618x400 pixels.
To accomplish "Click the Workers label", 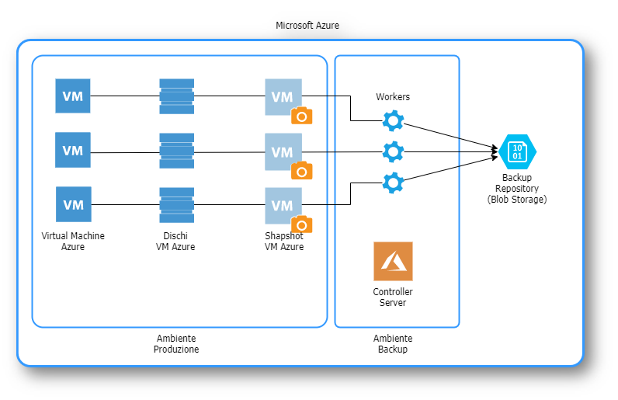I will [x=393, y=96].
